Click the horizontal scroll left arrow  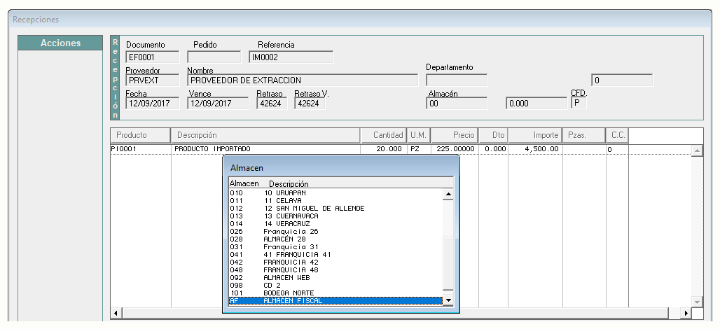pos(116,313)
